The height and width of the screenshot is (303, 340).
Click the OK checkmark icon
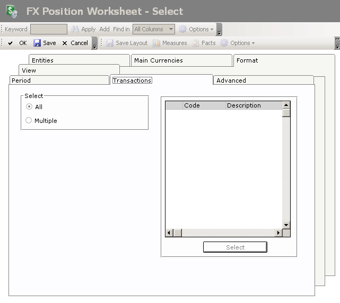tap(10, 43)
